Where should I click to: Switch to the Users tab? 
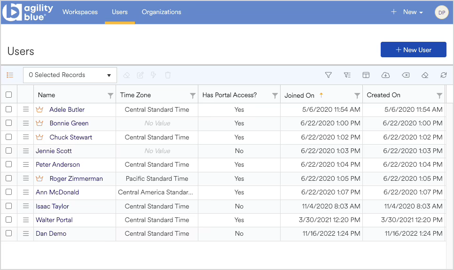click(x=119, y=12)
